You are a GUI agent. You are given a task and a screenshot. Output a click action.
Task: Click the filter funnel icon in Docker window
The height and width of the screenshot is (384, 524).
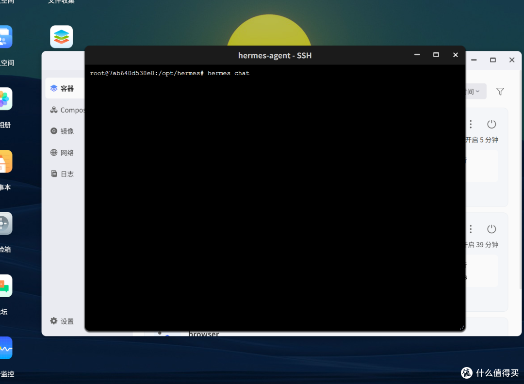click(500, 92)
